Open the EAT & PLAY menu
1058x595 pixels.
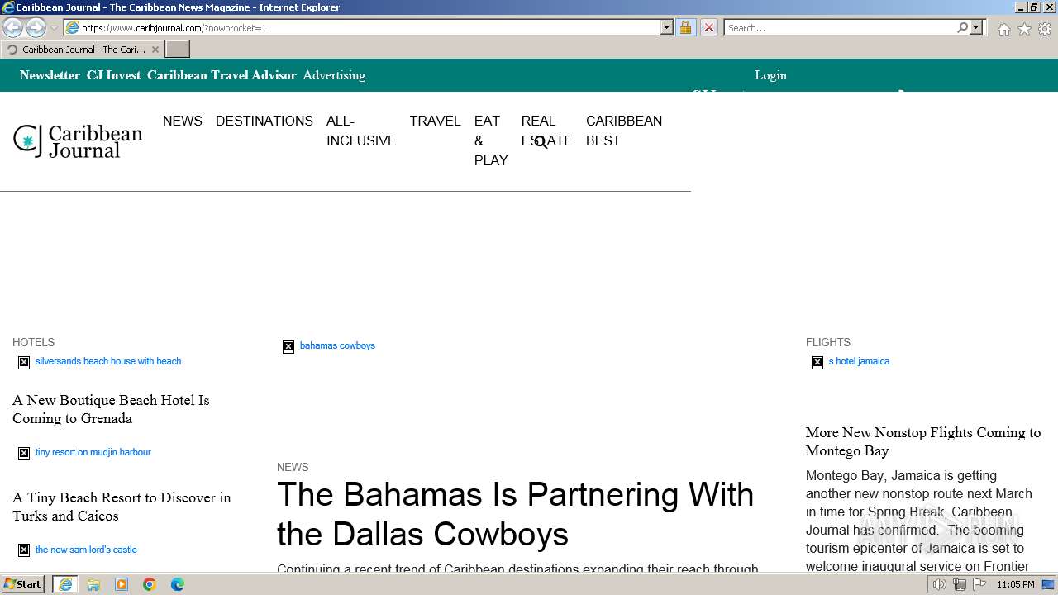coord(491,140)
